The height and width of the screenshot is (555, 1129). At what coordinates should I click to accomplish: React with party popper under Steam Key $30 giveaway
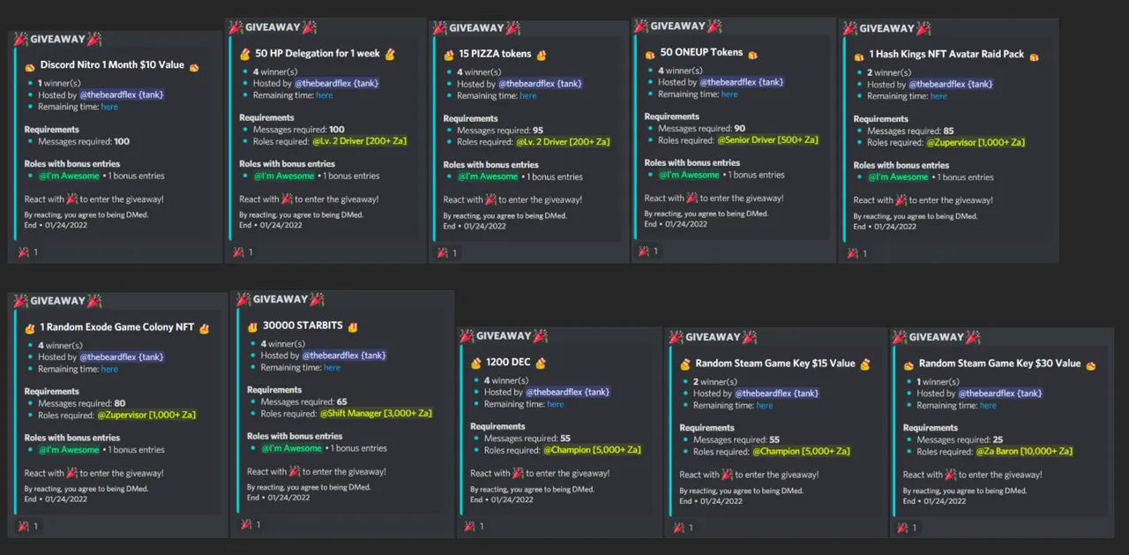coord(905,528)
